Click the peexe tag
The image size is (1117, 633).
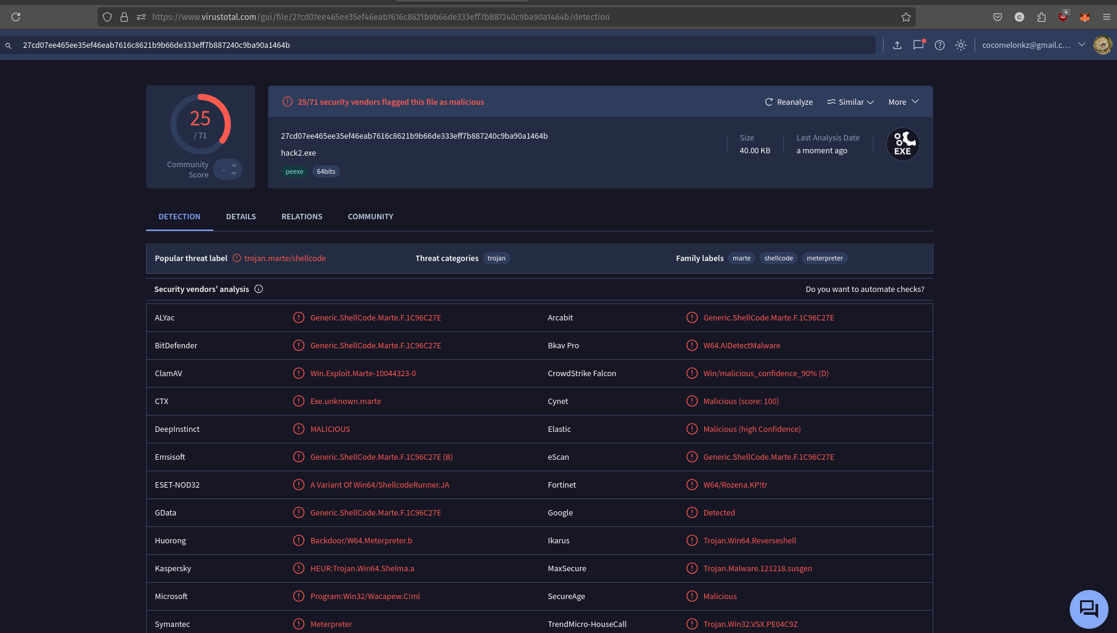tap(295, 171)
